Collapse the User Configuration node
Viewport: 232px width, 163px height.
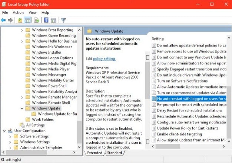(x=4, y=131)
